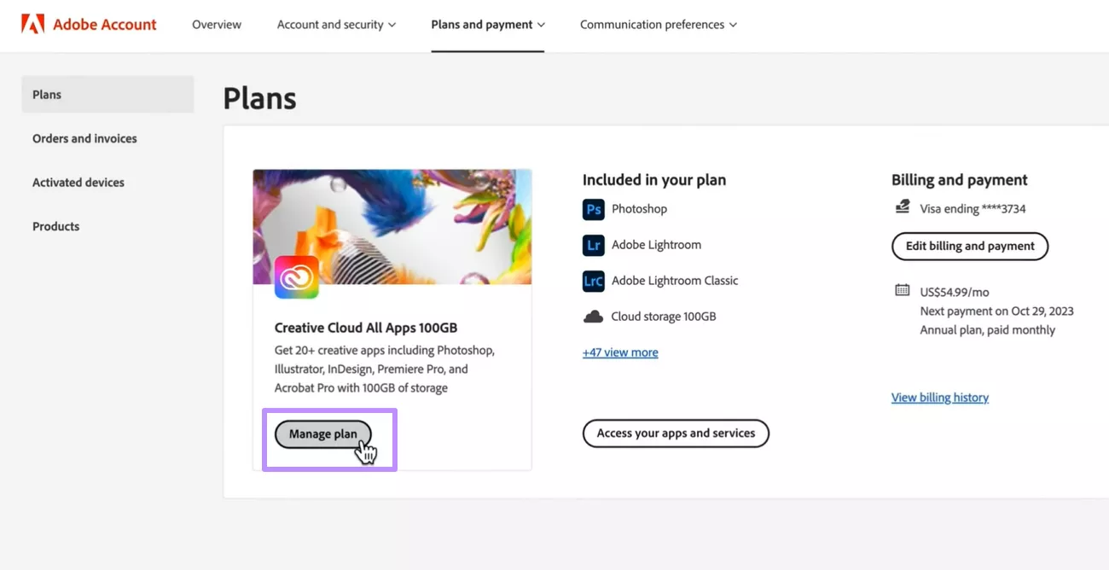Open the Products section
This screenshot has height=570, width=1109.
pyautogui.click(x=55, y=226)
